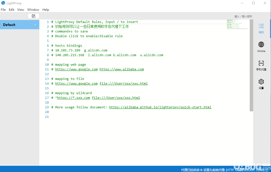Minimize the LightProxy window
Screen dimensions: 271x172
[242, 3]
